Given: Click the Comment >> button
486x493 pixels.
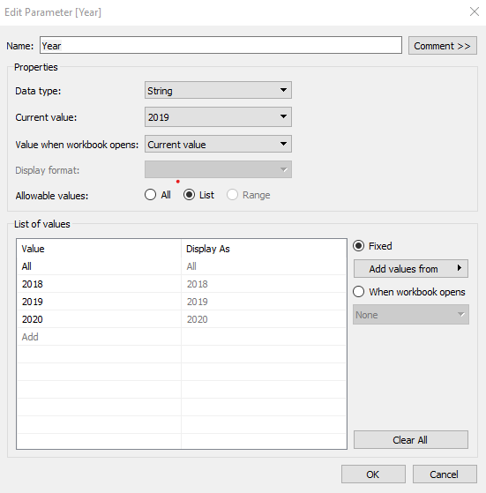Looking at the screenshot, I should pyautogui.click(x=442, y=46).
